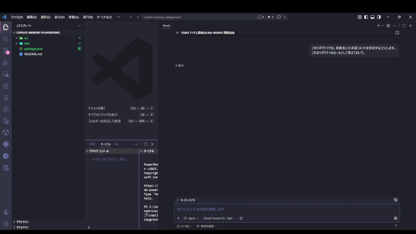Viewport: 416px width, 234px height.
Task: Collapse COPILOT-MEMORY-PLAYGROUND root folder
Action: (38, 32)
